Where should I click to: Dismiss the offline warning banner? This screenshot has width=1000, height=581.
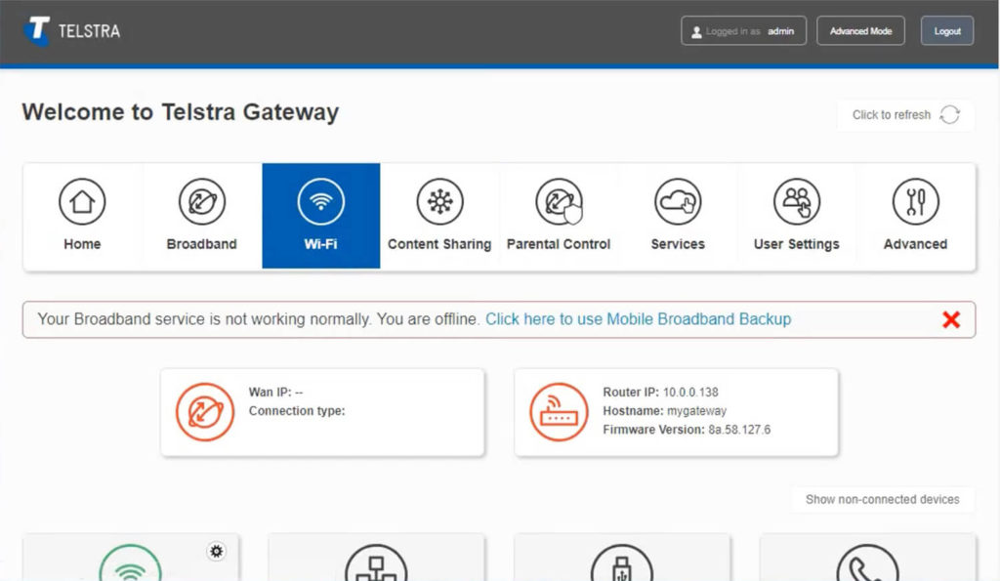point(950,319)
